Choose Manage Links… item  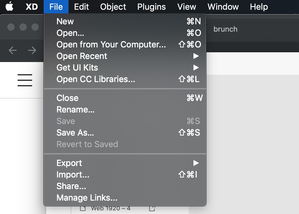(87, 198)
